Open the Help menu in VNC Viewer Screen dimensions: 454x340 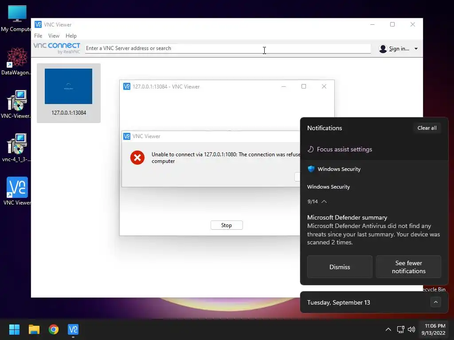pyautogui.click(x=71, y=36)
